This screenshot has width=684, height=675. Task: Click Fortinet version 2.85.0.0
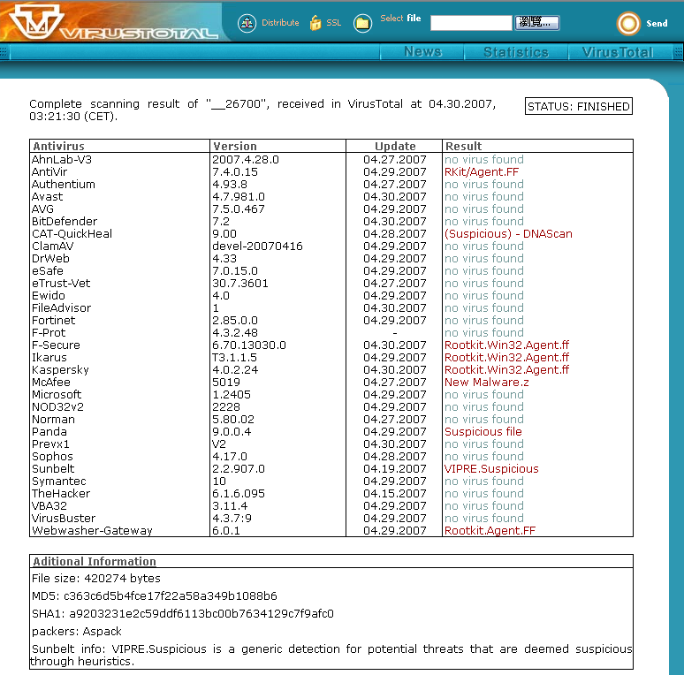(x=235, y=320)
